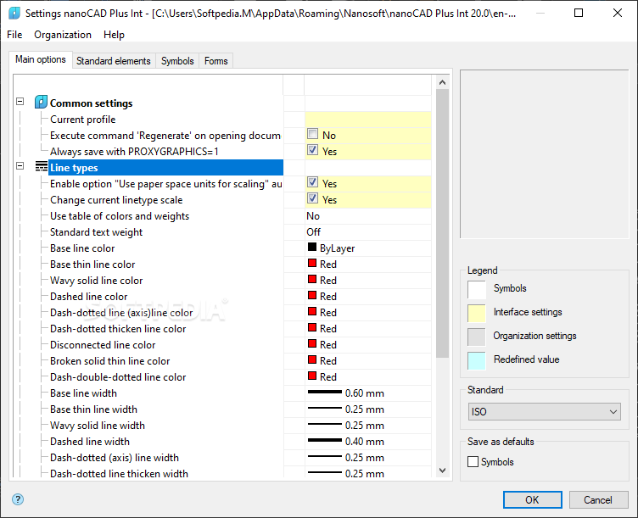Toggle Always save with PROXYGRAPHICS checkbox

tap(312, 150)
